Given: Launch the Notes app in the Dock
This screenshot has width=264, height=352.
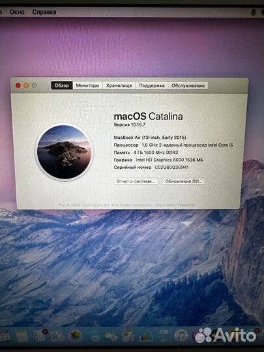Looking at the screenshot, I should click(x=22, y=336).
